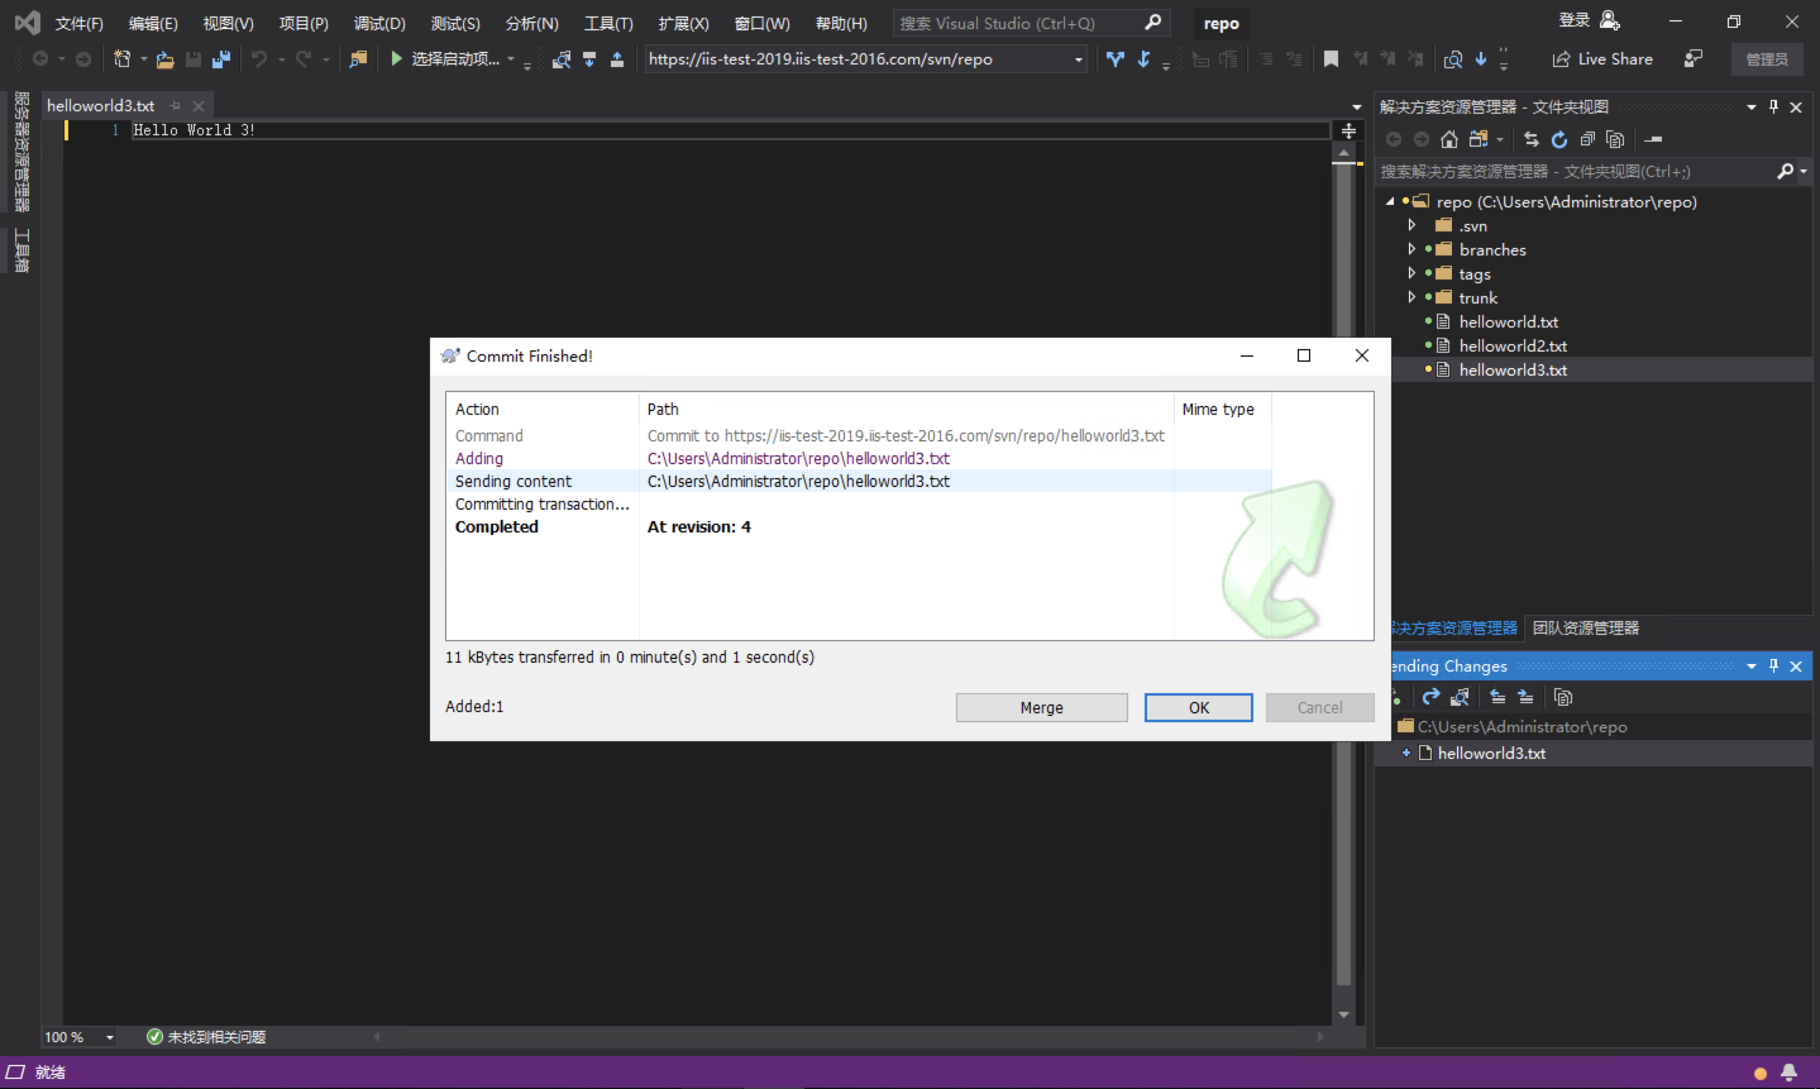1820x1089 pixels.
Task: Click the SVN update down-arrow icon
Action: click(589, 59)
